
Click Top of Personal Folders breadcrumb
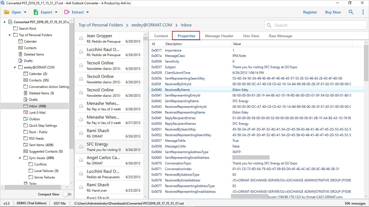tap(100, 25)
